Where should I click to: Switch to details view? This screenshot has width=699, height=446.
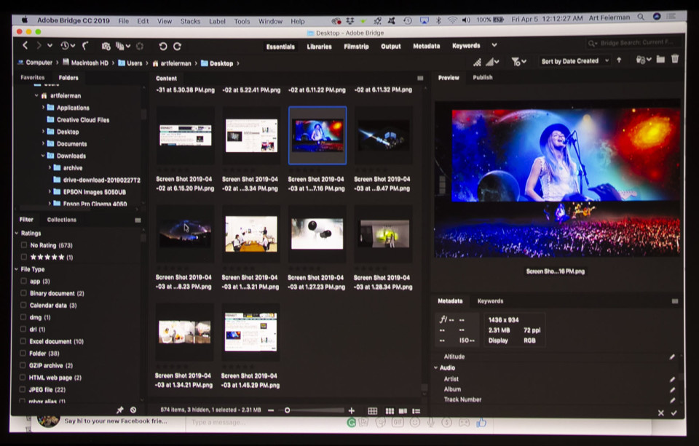(x=403, y=411)
